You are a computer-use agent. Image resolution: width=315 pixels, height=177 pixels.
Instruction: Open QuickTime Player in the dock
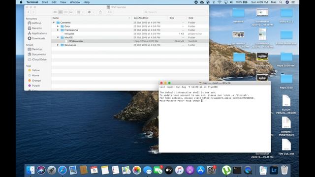tap(248, 170)
